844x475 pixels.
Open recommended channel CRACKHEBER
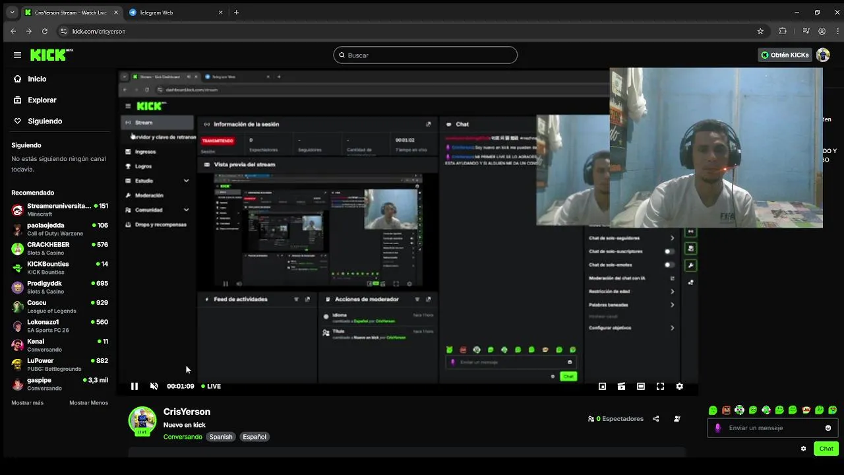[59, 249]
